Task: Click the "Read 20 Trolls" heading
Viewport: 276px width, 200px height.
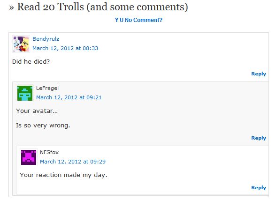Action: pyautogui.click(x=51, y=7)
